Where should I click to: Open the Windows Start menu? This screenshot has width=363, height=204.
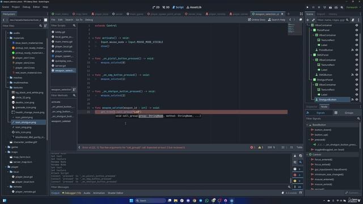point(131,201)
